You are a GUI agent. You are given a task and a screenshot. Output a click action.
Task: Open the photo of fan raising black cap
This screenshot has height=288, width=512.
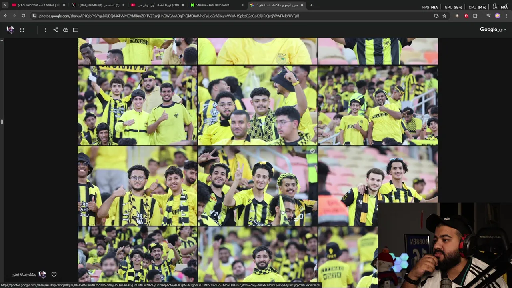click(258, 105)
